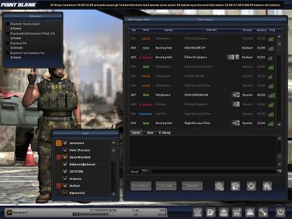Click the room list scroll-up arrow
The image size is (292, 219).
click(x=279, y=36)
